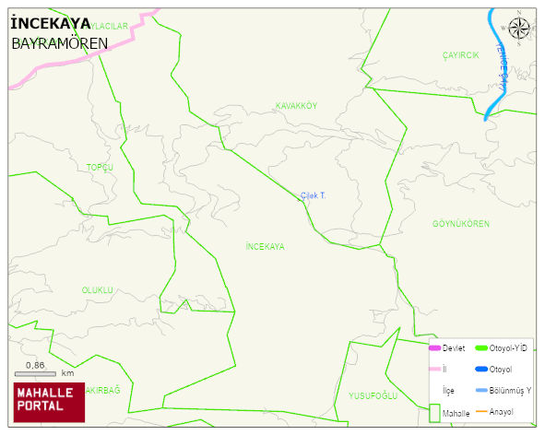Click the Mahalle Portal logo
The image size is (545, 435).
tap(50, 403)
